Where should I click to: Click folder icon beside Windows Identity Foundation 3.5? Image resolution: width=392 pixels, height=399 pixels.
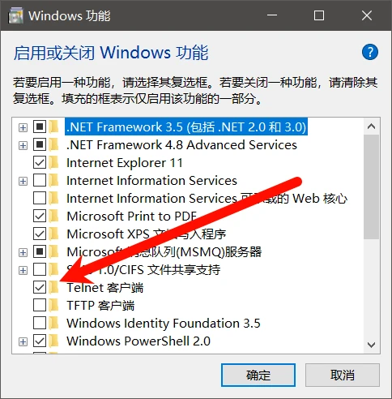54,323
